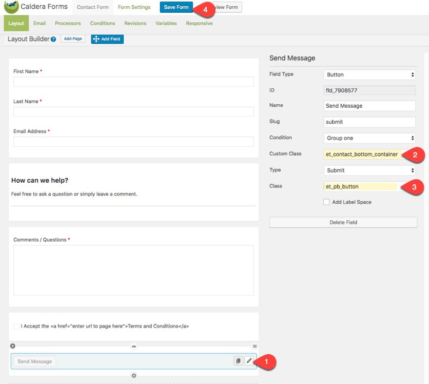Open the Field Type dropdown

pos(369,75)
